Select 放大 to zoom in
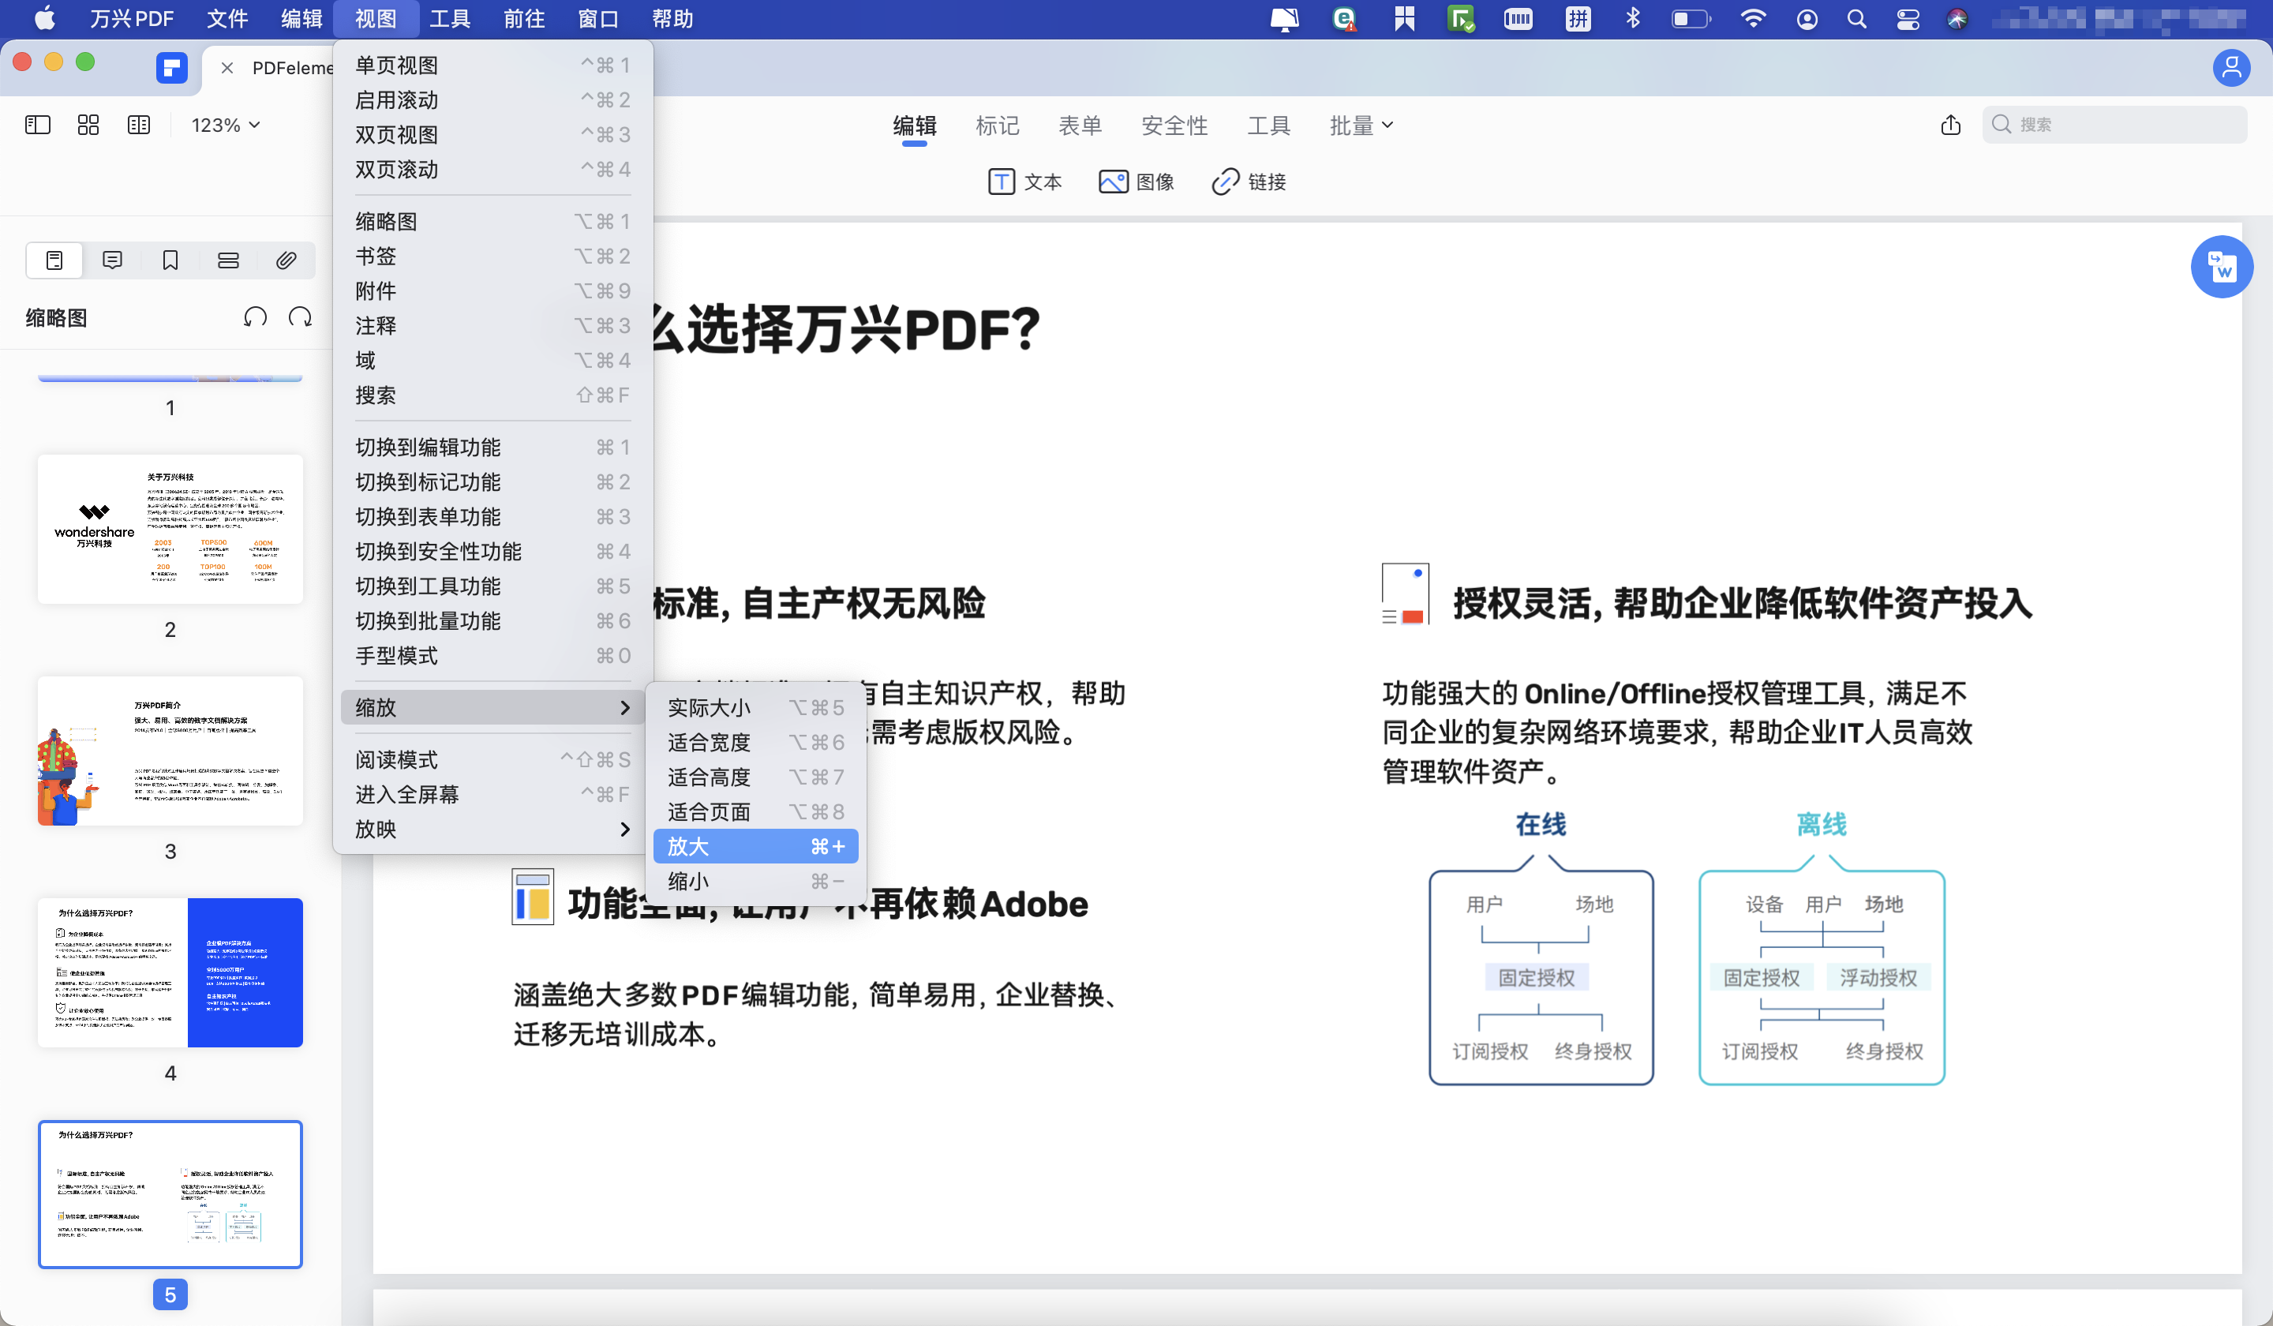Image resolution: width=2273 pixels, height=1326 pixels. pos(721,846)
